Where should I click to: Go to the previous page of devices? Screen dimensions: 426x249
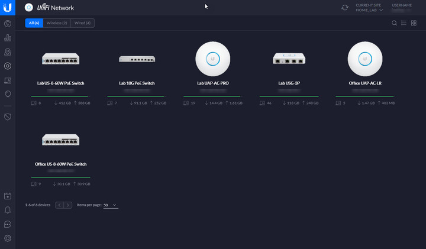[x=60, y=205]
